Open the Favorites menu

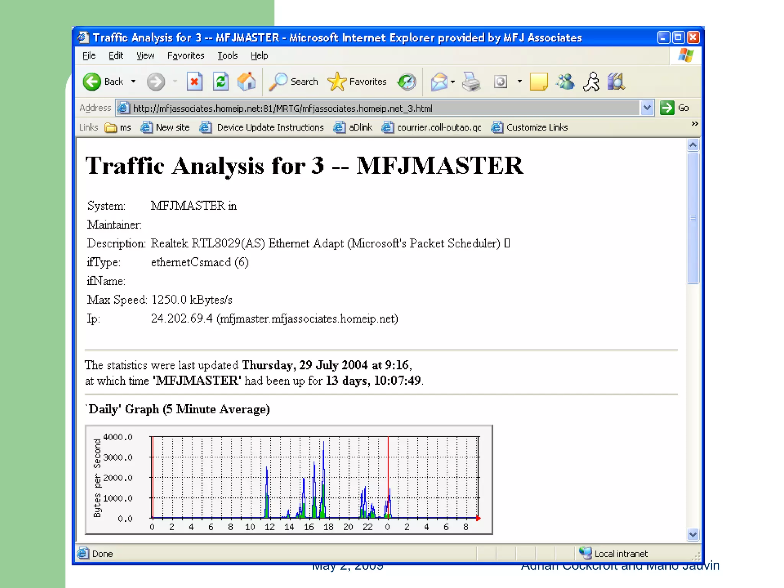point(186,56)
